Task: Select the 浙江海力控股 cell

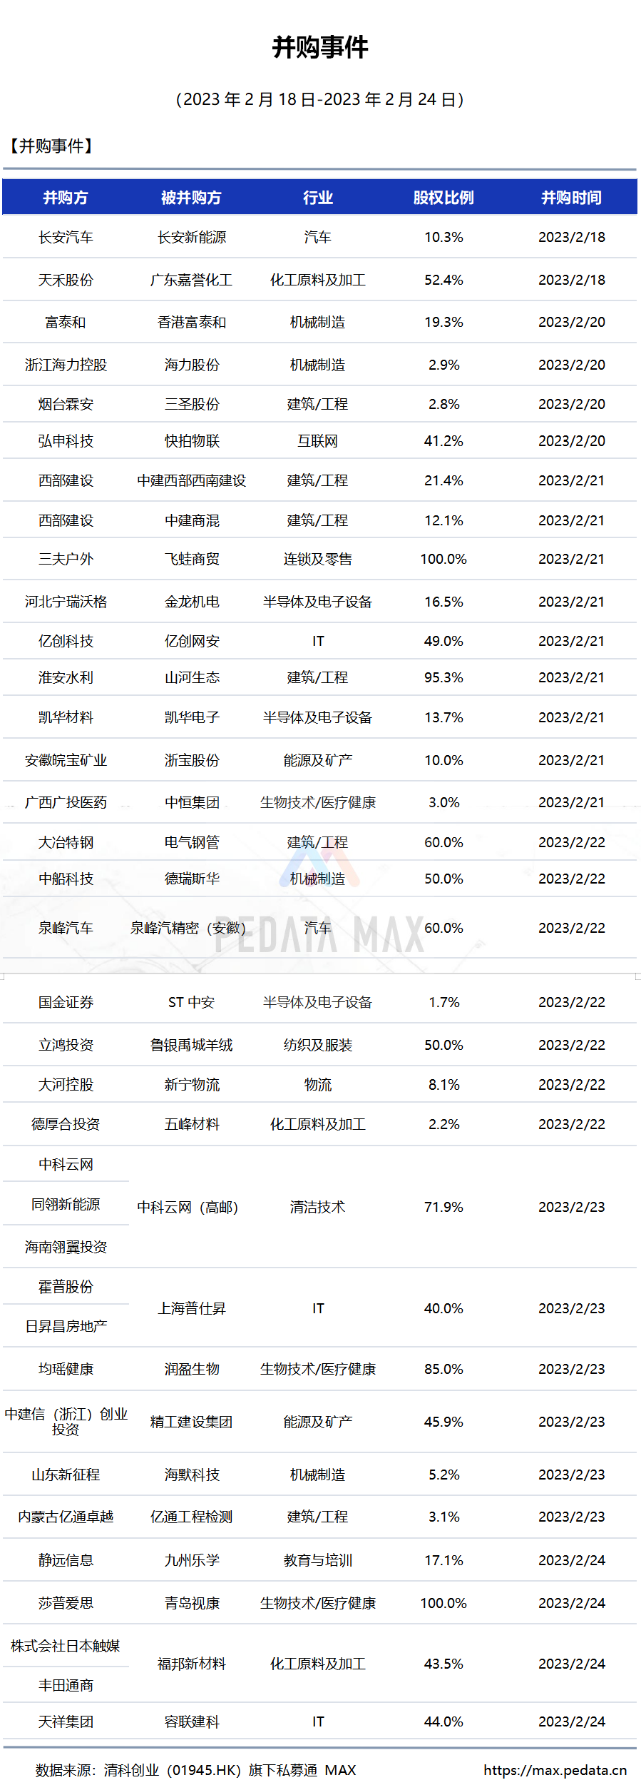Action: pos(66,365)
